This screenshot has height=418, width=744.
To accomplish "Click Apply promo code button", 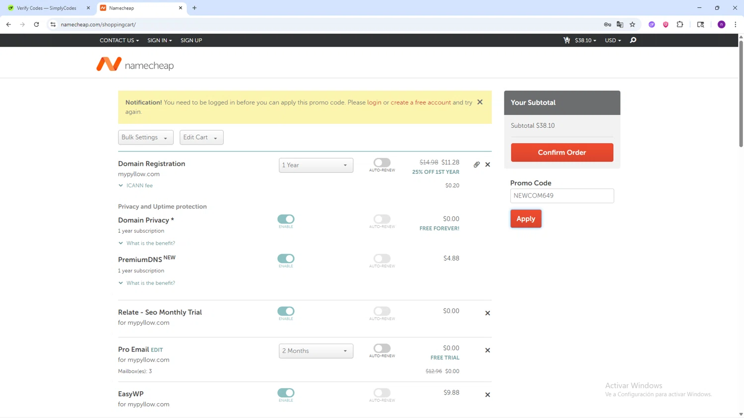I will tap(526, 218).
